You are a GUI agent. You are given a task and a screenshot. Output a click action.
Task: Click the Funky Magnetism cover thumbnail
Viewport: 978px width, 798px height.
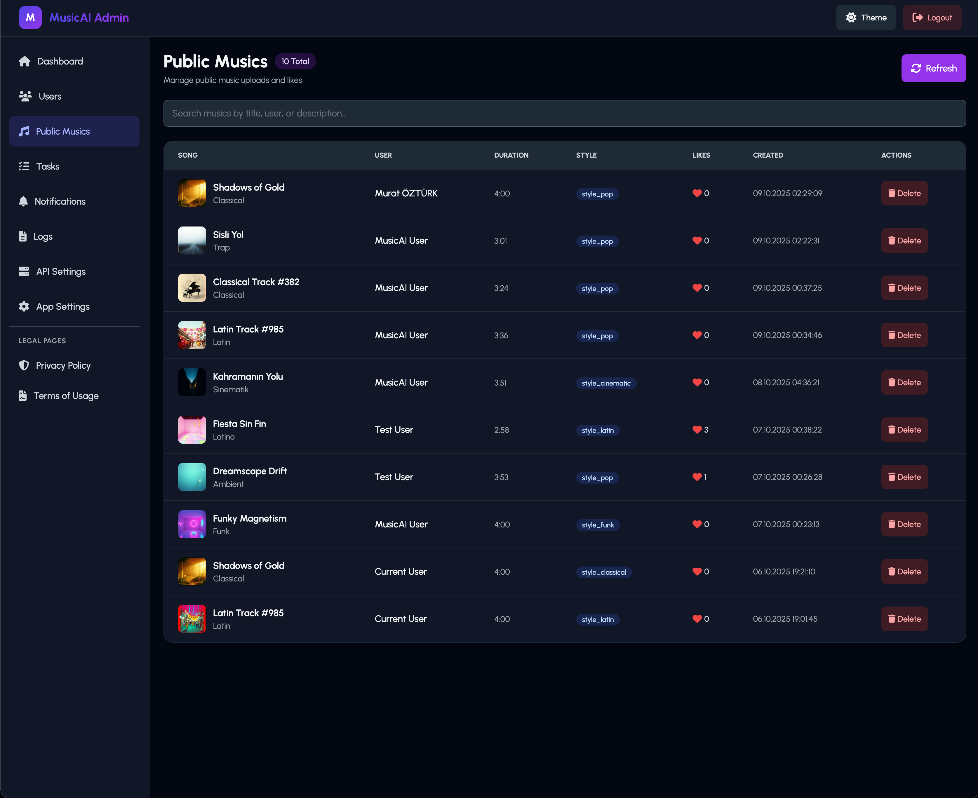tap(192, 525)
